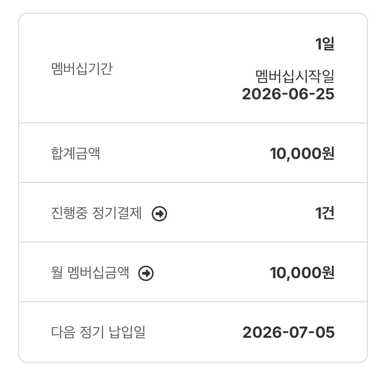Select the 2026-07-05 next payment date
Screen dimensions: 386x381
pyautogui.click(x=289, y=332)
